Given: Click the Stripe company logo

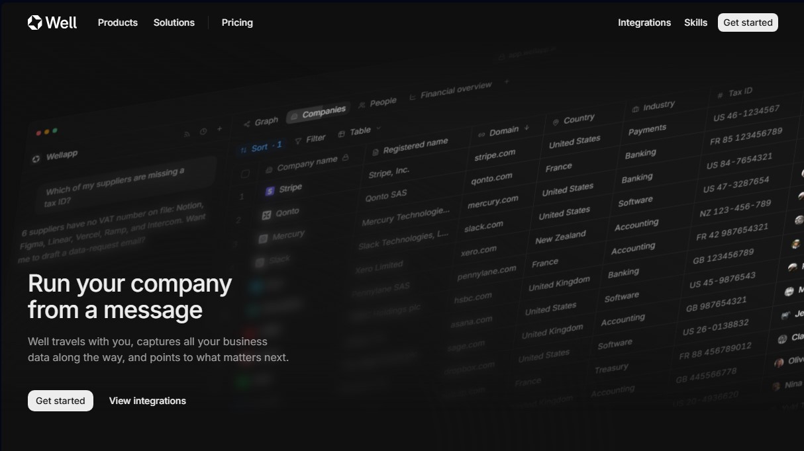Looking at the screenshot, I should coord(270,191).
